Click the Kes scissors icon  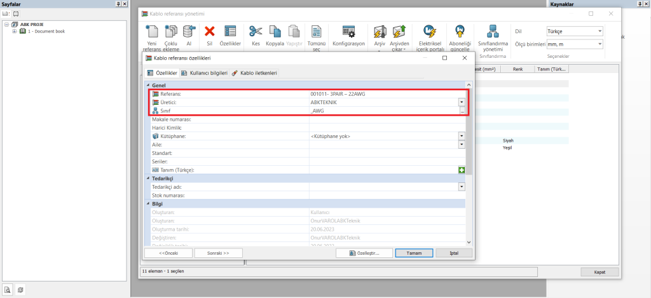tap(256, 32)
